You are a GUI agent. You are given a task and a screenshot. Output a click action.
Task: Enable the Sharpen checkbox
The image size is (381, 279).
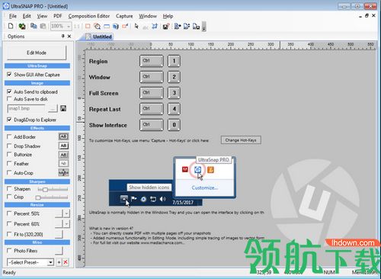[9, 188]
